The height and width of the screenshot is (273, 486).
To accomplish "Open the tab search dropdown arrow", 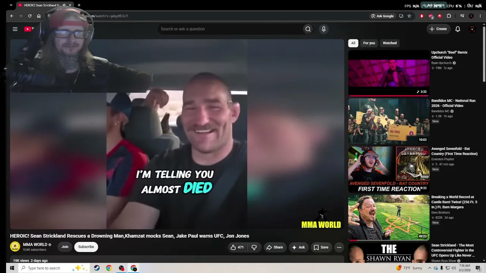I will [x=11, y=5].
